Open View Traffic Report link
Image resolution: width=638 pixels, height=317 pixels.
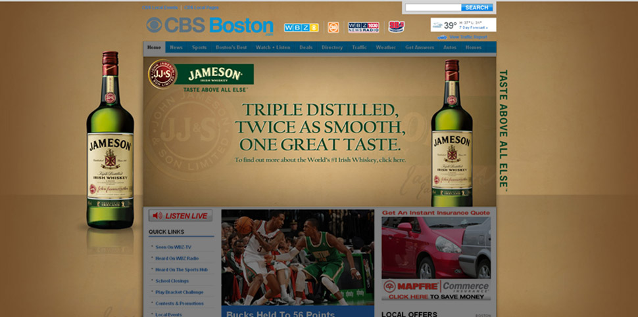(468, 37)
